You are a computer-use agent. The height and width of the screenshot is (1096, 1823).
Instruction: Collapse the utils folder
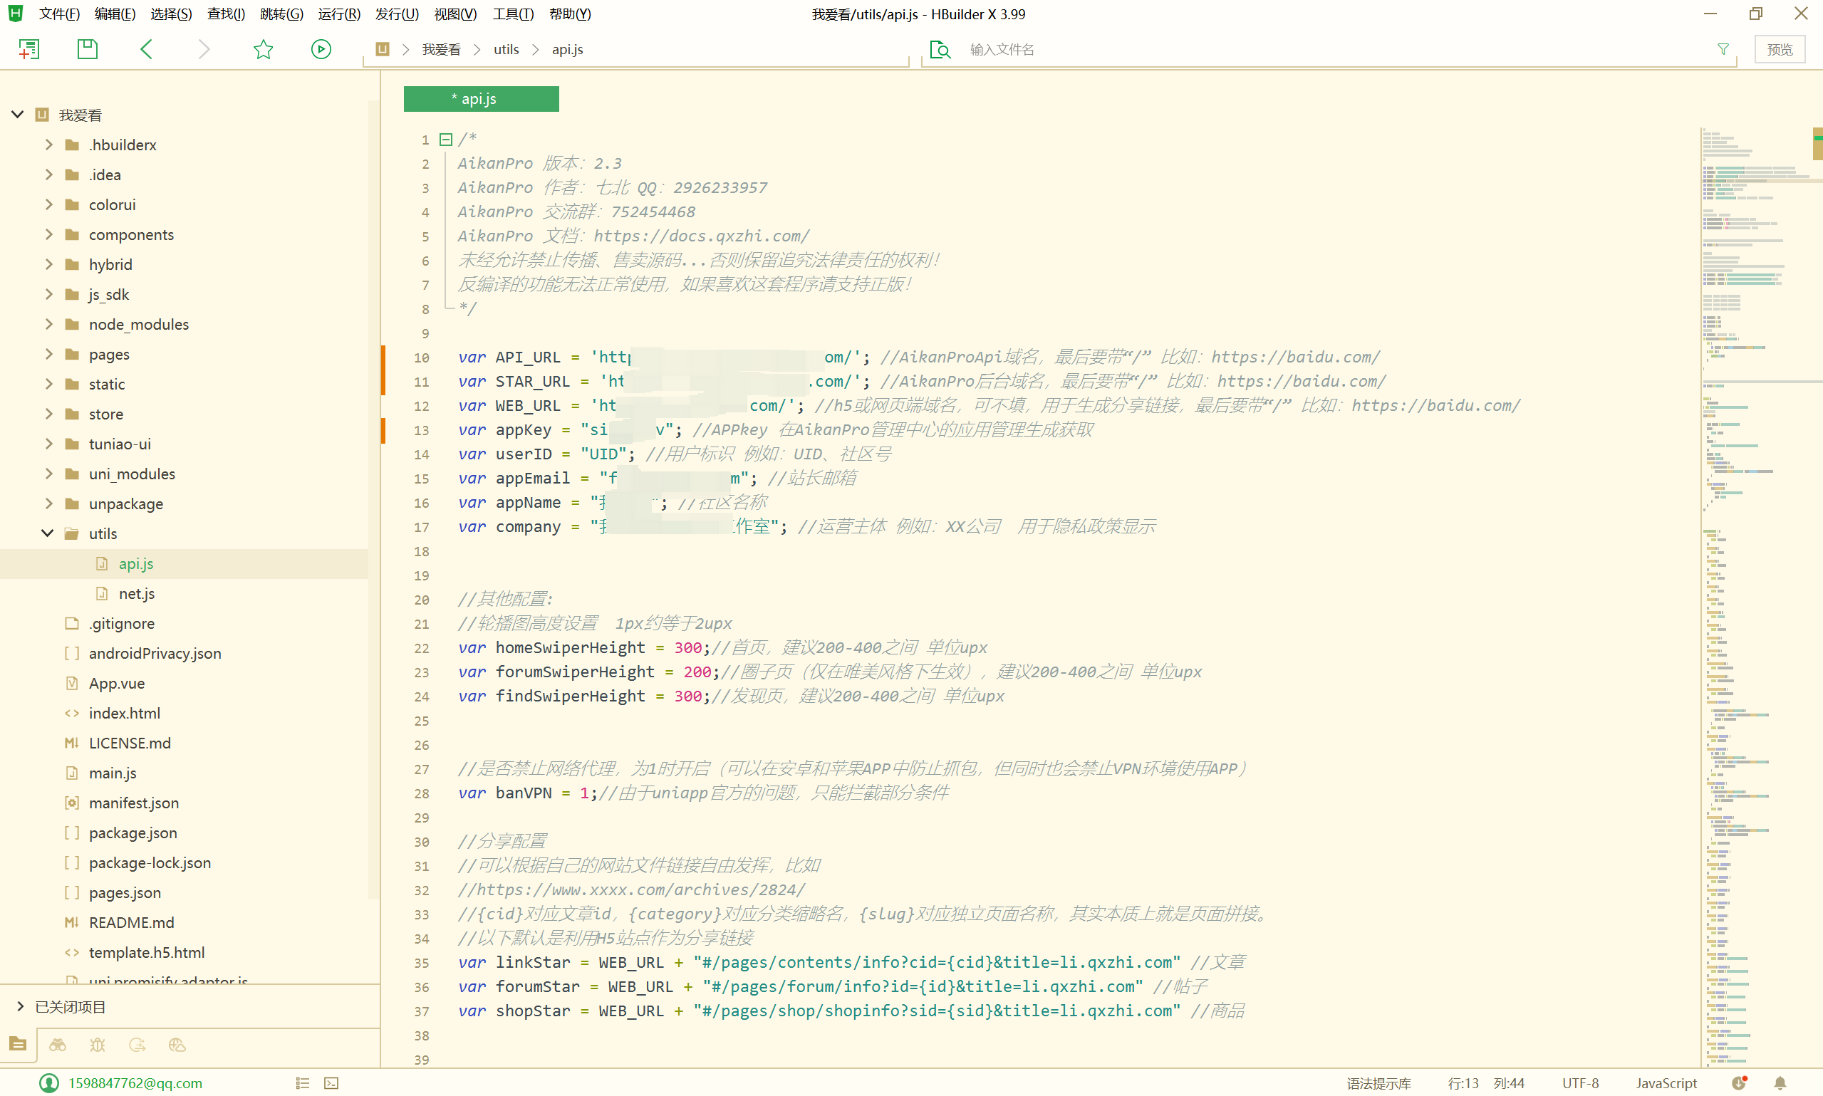coord(48,533)
